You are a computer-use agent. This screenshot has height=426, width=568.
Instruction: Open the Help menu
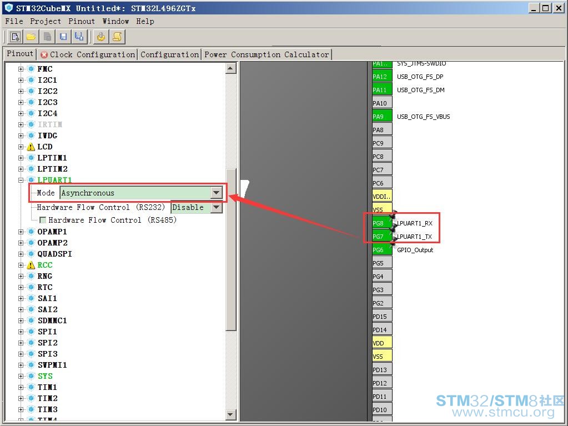click(x=145, y=21)
